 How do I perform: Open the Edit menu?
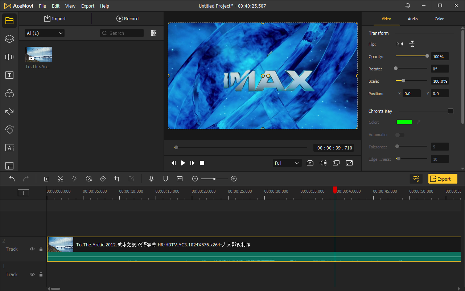(55, 6)
